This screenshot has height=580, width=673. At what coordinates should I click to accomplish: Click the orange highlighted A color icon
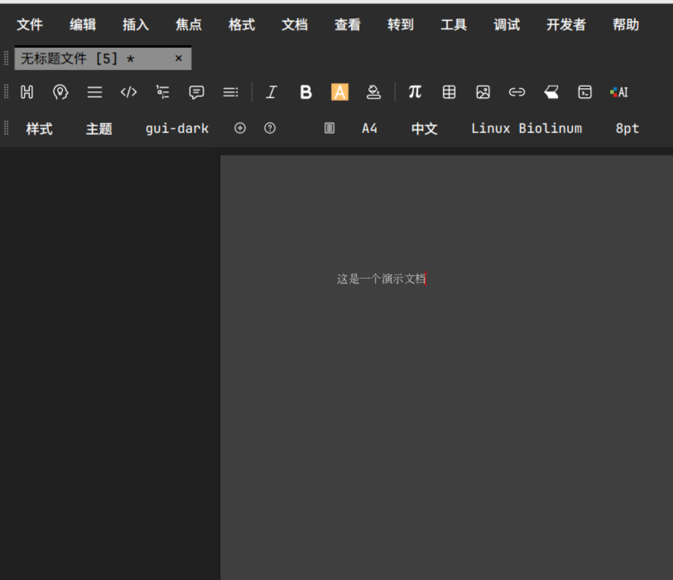point(340,92)
